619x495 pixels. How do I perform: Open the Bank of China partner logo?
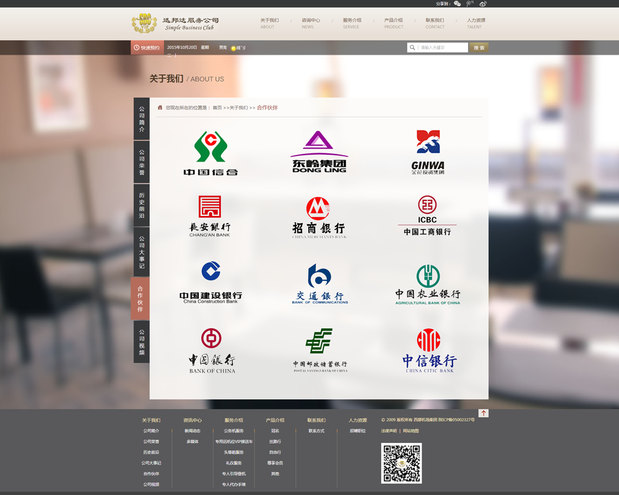(x=211, y=351)
